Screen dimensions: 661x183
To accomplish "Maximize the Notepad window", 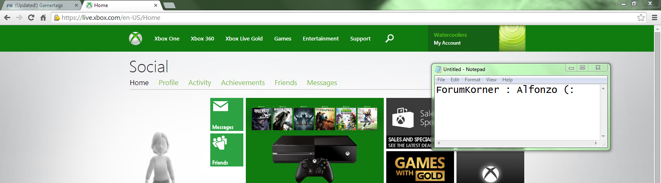I will 583,68.
